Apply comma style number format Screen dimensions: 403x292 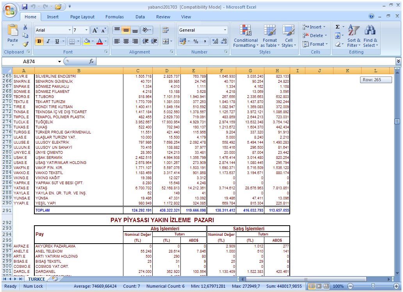point(205,41)
